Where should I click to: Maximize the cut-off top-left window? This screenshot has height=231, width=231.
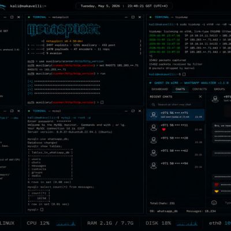click(x=12, y=17)
